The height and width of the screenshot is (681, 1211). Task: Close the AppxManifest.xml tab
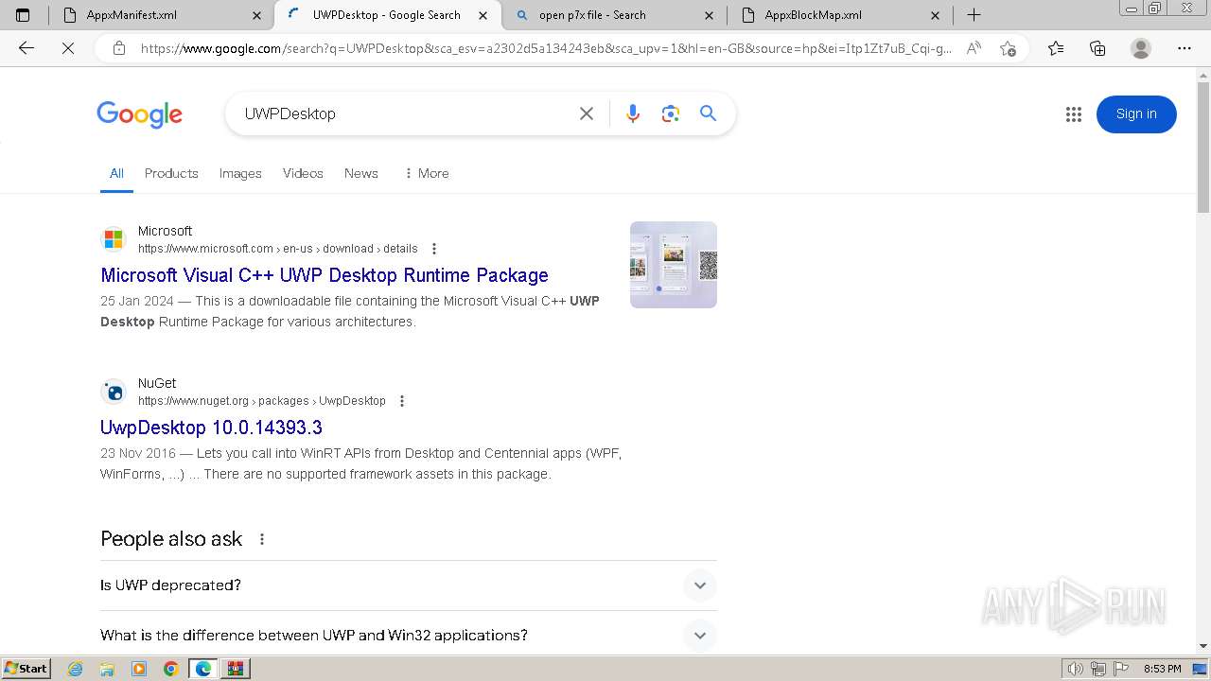257,15
